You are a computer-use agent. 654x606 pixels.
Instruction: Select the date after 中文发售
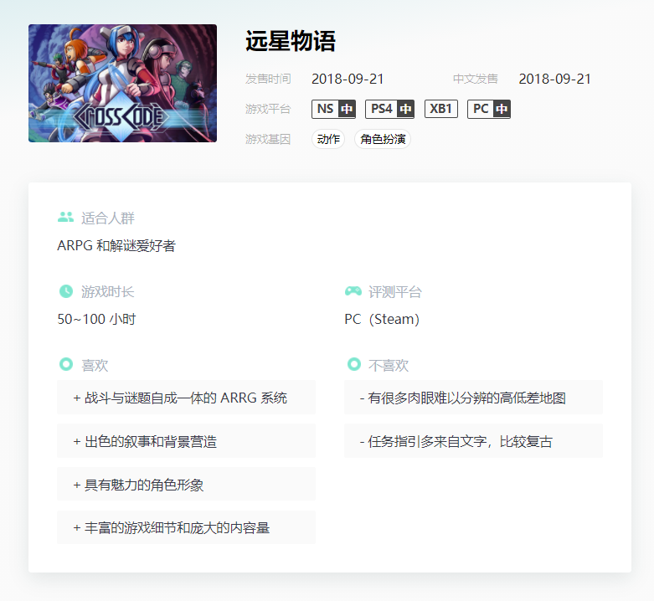click(554, 79)
